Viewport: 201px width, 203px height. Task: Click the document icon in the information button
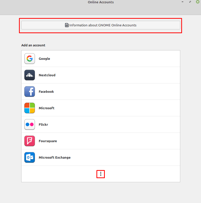click(x=67, y=25)
